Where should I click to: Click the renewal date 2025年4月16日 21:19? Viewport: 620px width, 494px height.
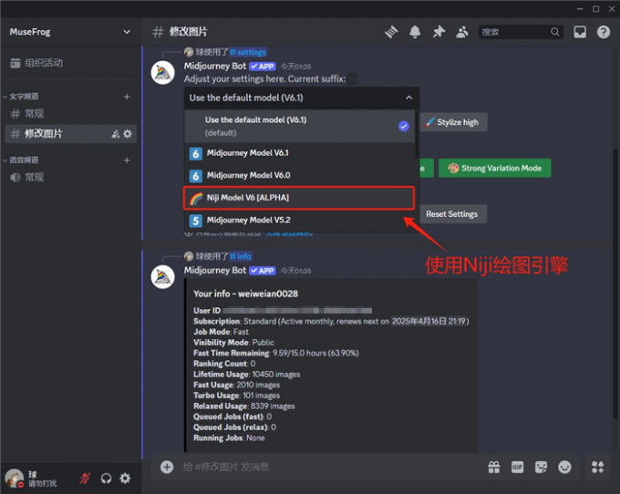point(429,322)
